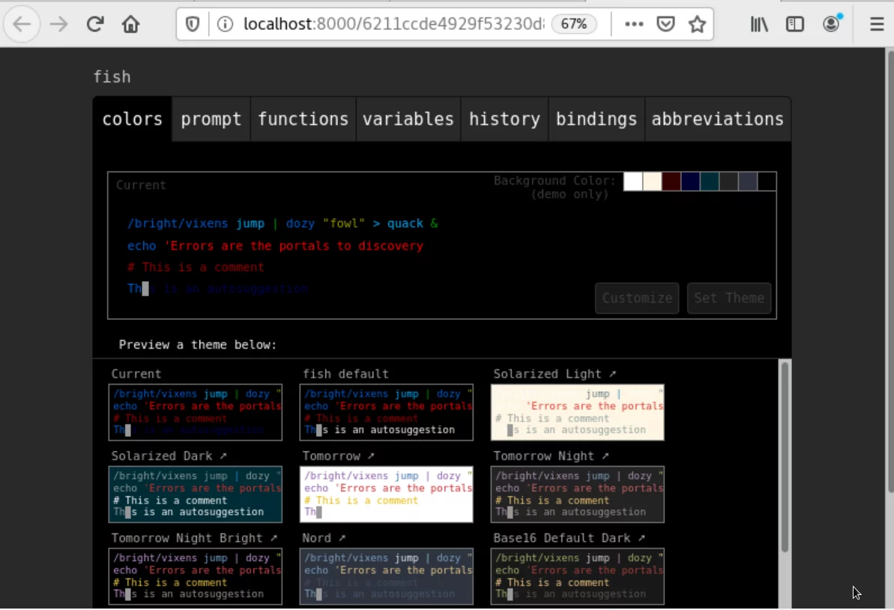894x610 pixels.
Task: Open the tracking protection shield icon
Action: coord(193,24)
